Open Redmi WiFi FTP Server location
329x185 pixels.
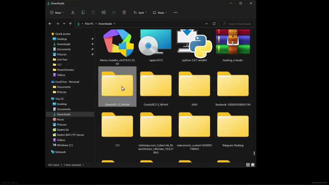click(x=70, y=135)
